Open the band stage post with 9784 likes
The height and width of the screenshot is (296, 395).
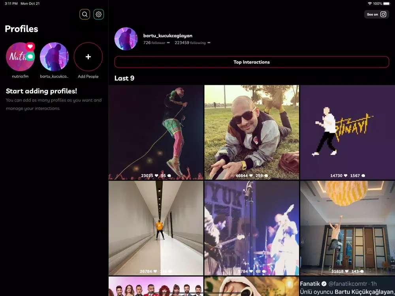coord(252,228)
